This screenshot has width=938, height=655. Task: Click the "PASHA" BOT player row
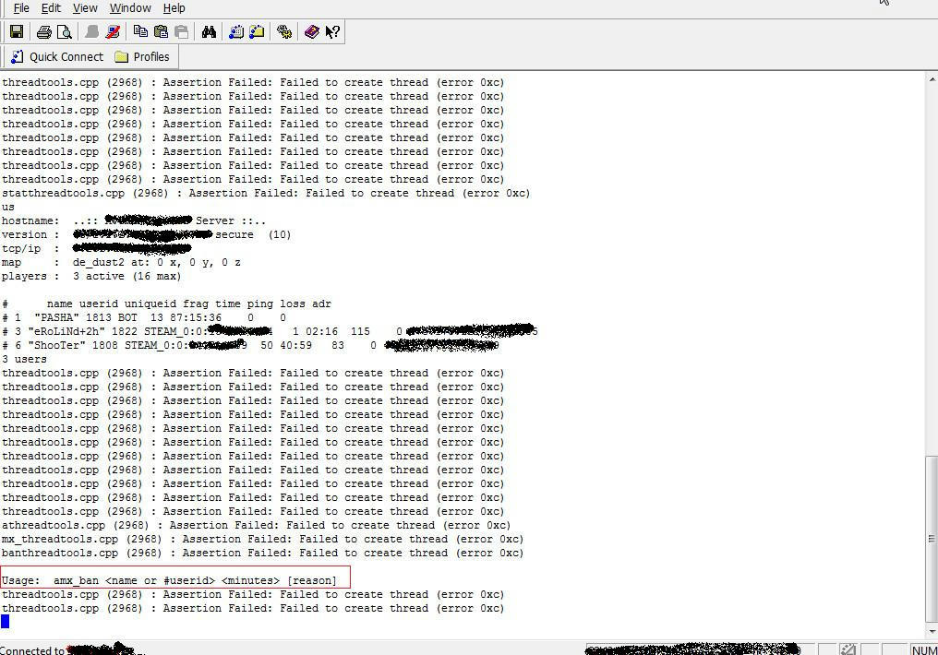[144, 317]
